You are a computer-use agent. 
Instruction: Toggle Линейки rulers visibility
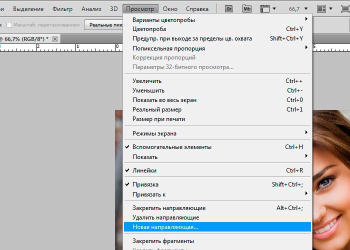[x=144, y=170]
